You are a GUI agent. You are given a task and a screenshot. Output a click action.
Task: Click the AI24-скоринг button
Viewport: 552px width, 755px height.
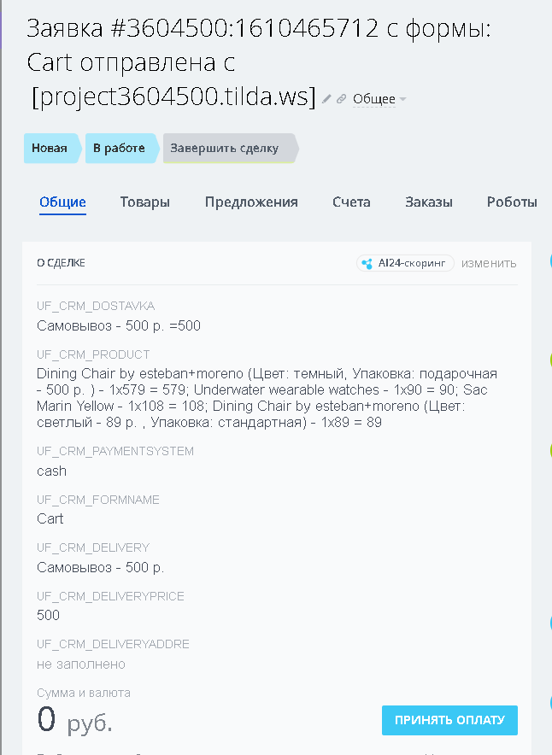pos(405,263)
